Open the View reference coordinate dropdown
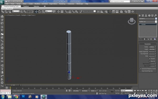The image size is (158, 99). (49, 11)
